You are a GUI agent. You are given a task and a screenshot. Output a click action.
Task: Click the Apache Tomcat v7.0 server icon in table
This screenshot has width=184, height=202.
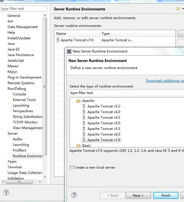[x=58, y=40]
